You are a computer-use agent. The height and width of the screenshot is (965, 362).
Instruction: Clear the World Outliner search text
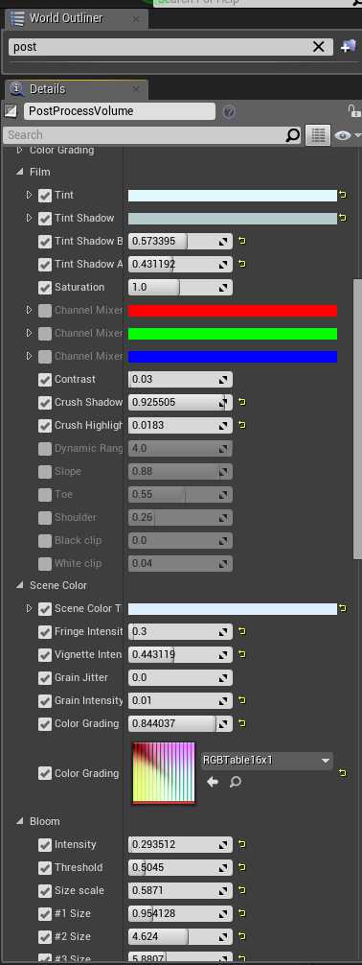tap(318, 47)
